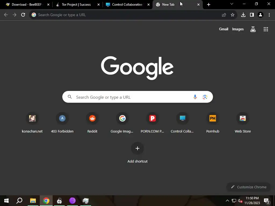Open the Gmail link

pyautogui.click(x=224, y=29)
